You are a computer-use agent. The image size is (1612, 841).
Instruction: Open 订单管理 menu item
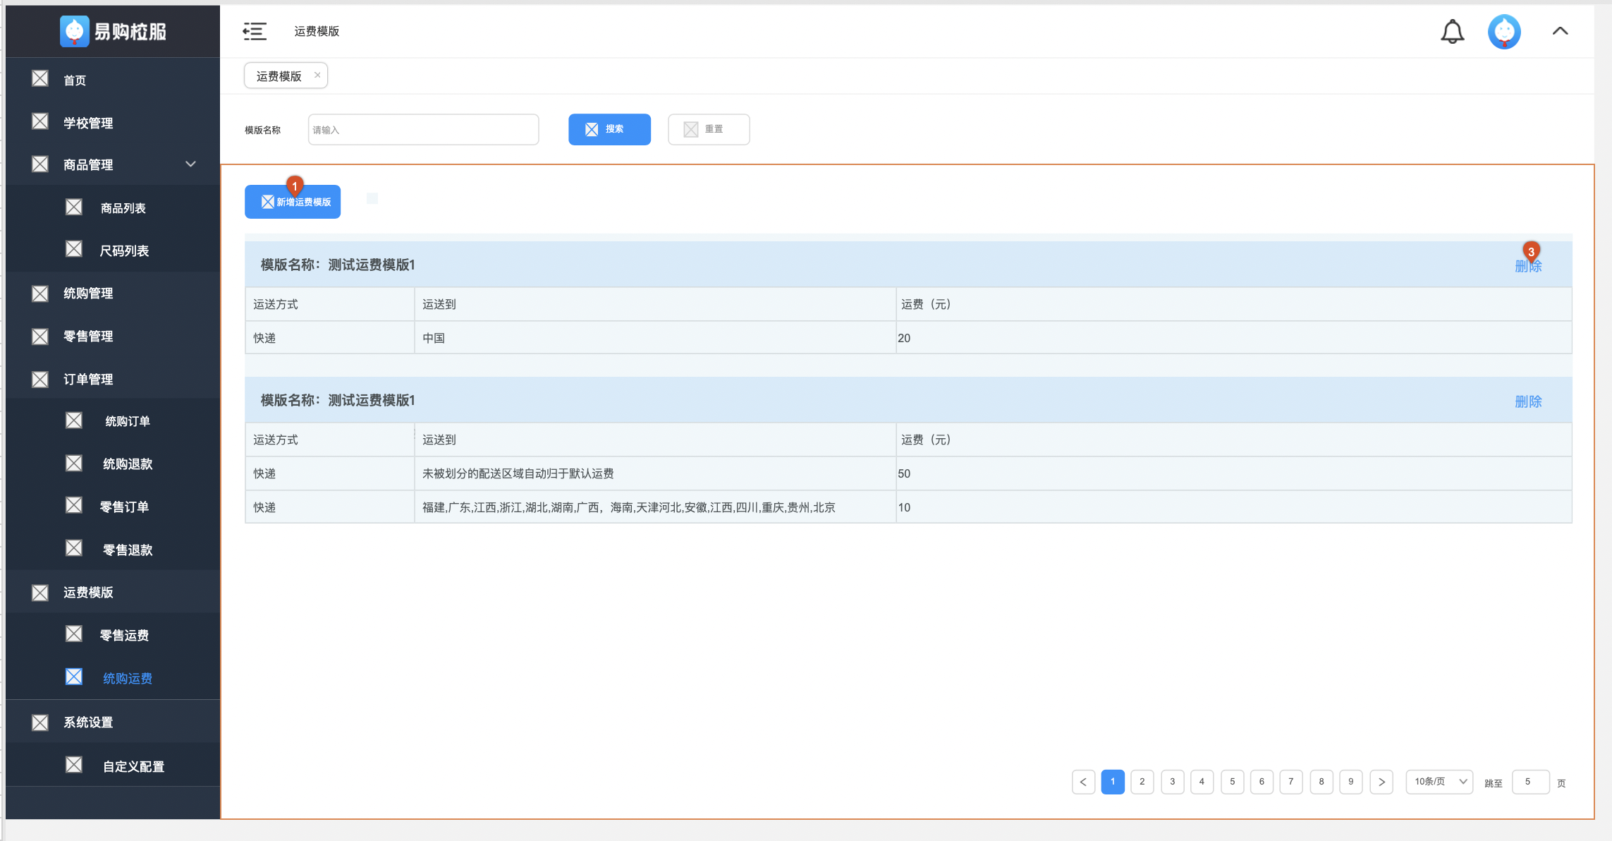[88, 380]
